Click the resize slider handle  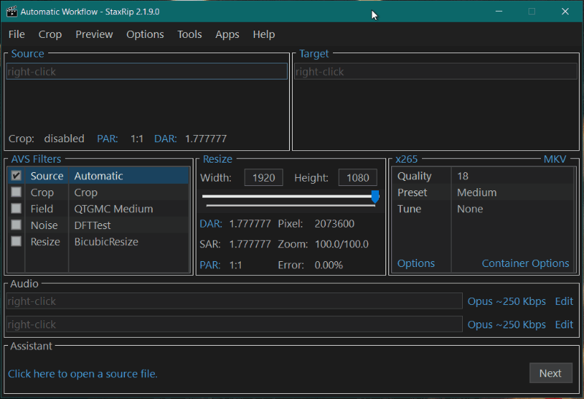click(375, 196)
